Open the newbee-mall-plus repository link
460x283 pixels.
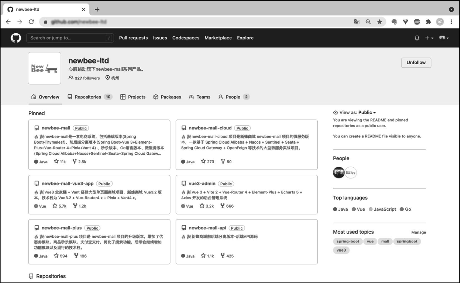[x=62, y=228]
